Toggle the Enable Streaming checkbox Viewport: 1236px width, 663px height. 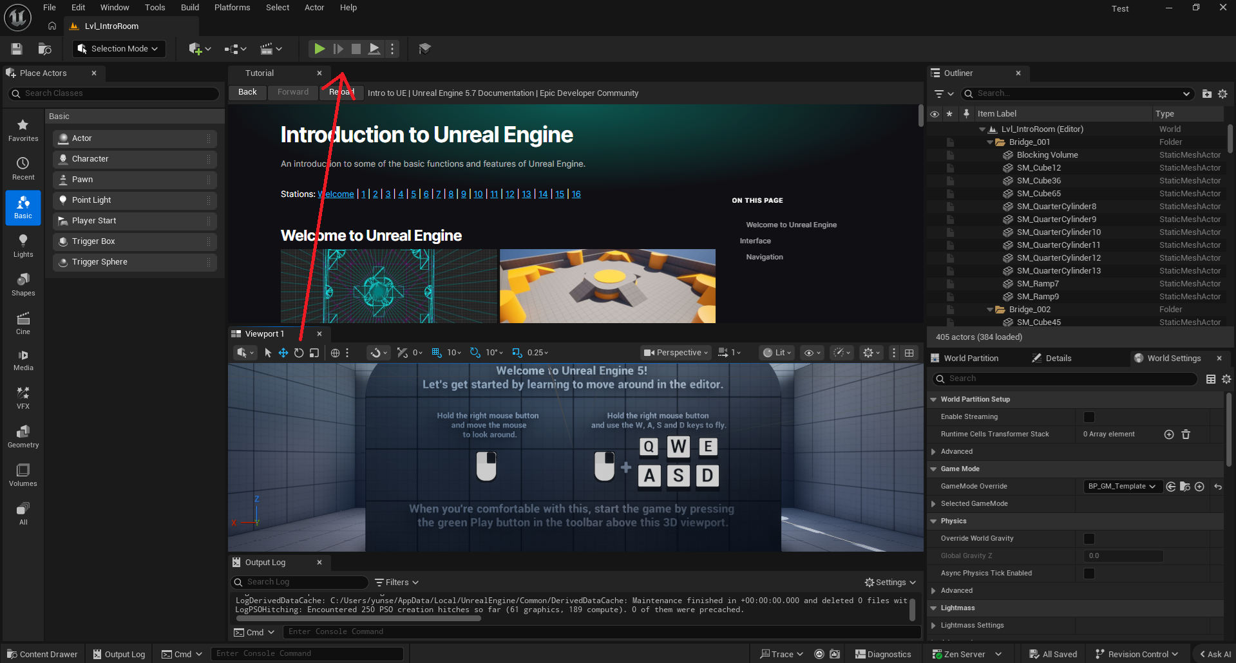tap(1089, 417)
